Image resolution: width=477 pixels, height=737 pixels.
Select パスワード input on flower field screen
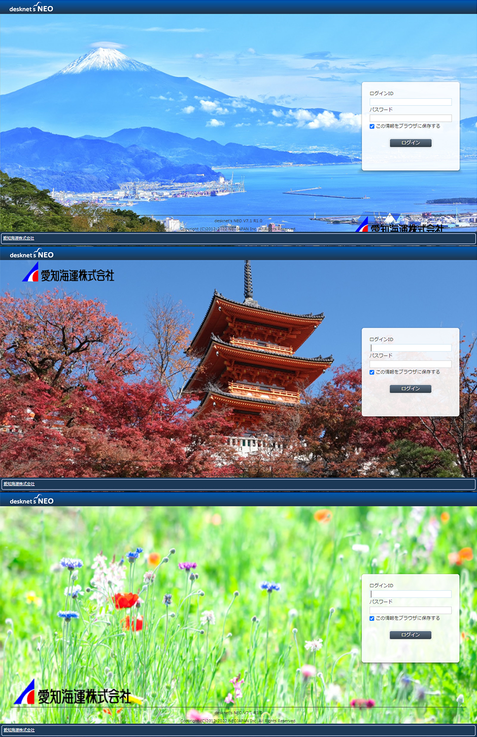point(411,610)
